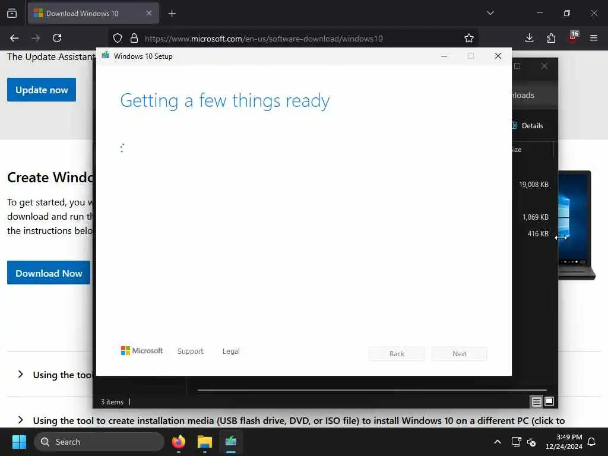The image size is (608, 456).
Task: Show hidden system tray icons
Action: [x=497, y=442]
